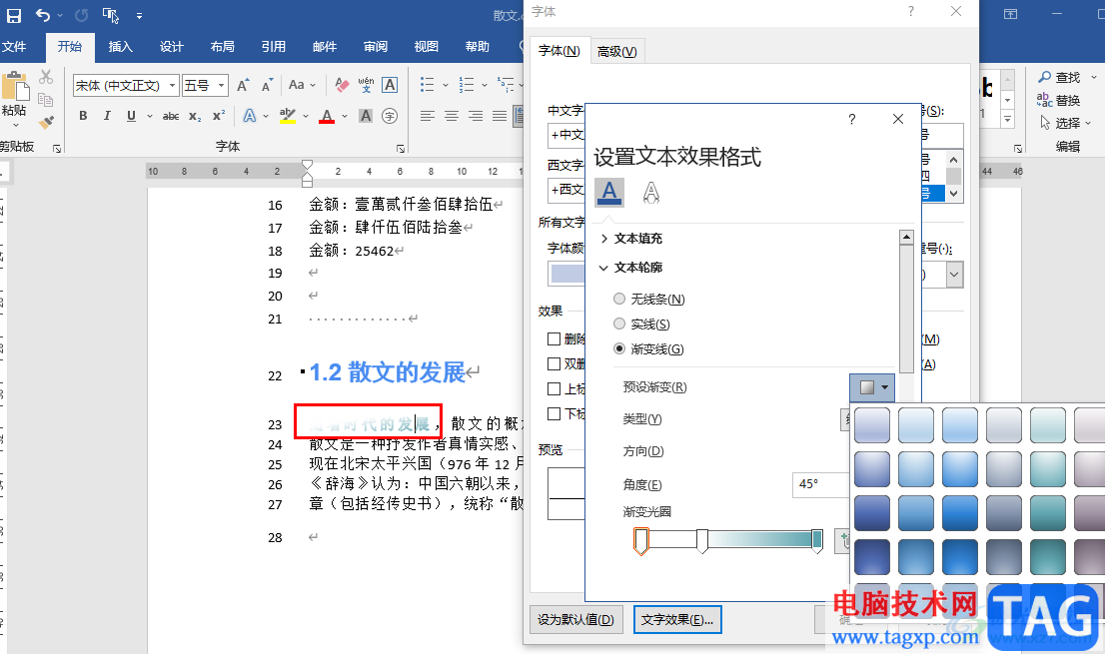Click the bullet list icon

[x=427, y=85]
